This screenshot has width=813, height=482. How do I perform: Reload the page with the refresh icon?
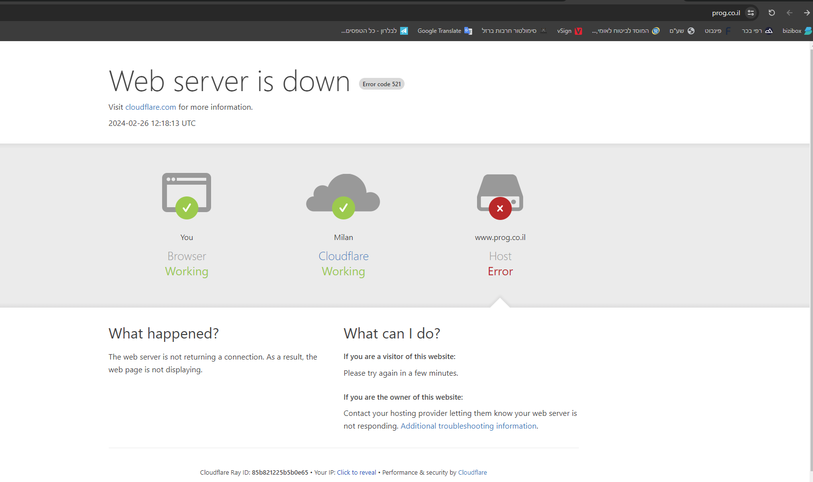pyautogui.click(x=771, y=13)
